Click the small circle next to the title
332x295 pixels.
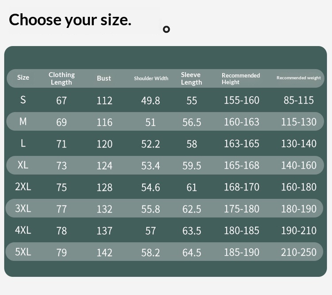pos(166,29)
